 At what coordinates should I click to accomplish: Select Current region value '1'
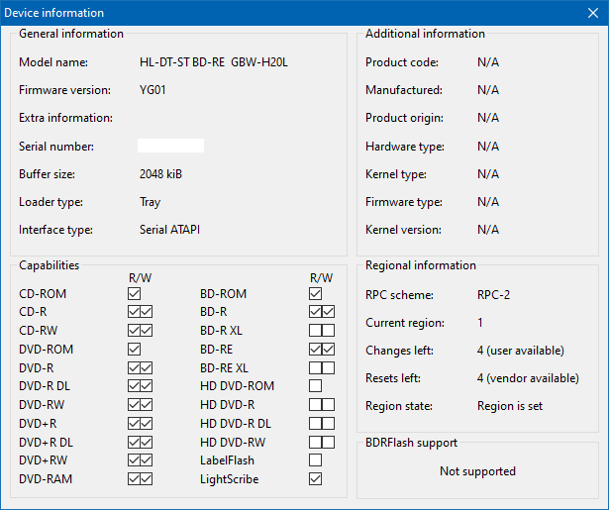coord(480,323)
